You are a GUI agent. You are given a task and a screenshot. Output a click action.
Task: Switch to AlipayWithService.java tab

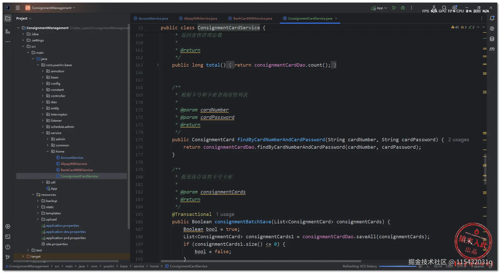tap(198, 18)
